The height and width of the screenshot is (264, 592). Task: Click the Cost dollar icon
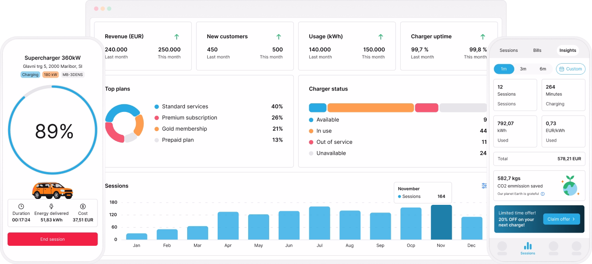(83, 207)
